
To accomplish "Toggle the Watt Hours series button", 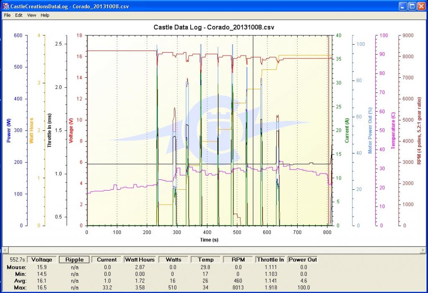I will pos(140,260).
